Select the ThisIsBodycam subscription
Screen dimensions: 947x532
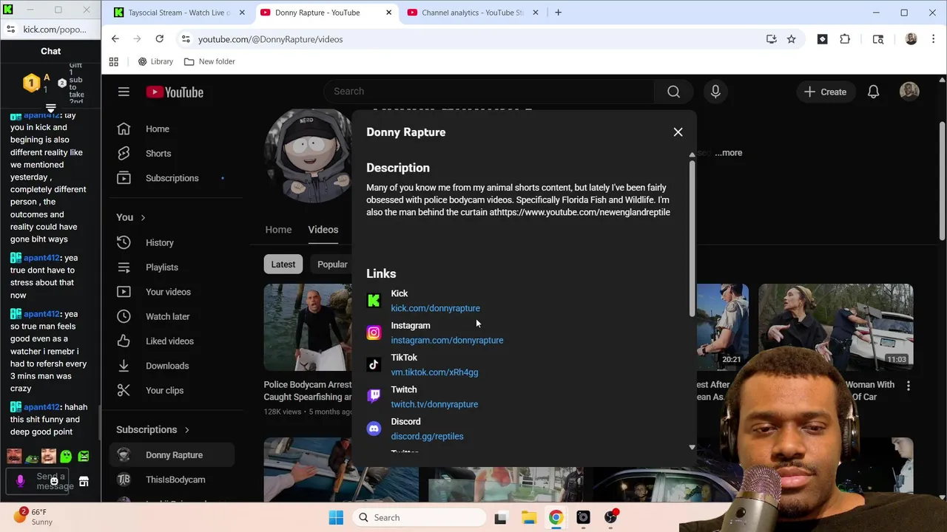point(172,480)
